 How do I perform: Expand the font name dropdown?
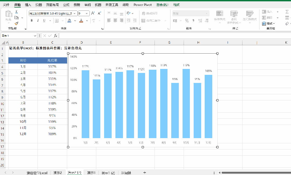[75, 13]
